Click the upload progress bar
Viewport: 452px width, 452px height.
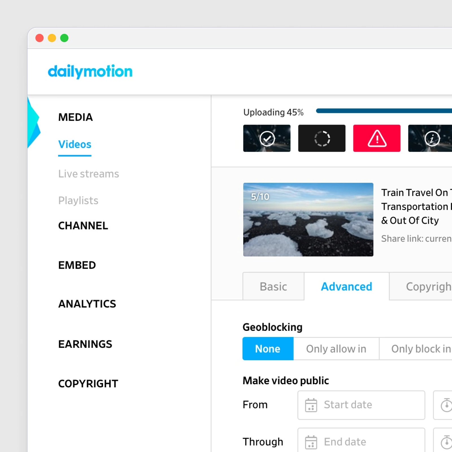pos(384,111)
